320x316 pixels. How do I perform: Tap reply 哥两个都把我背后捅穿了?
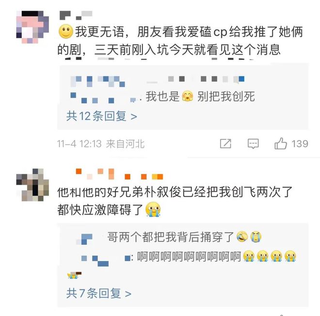pyautogui.click(x=171, y=237)
